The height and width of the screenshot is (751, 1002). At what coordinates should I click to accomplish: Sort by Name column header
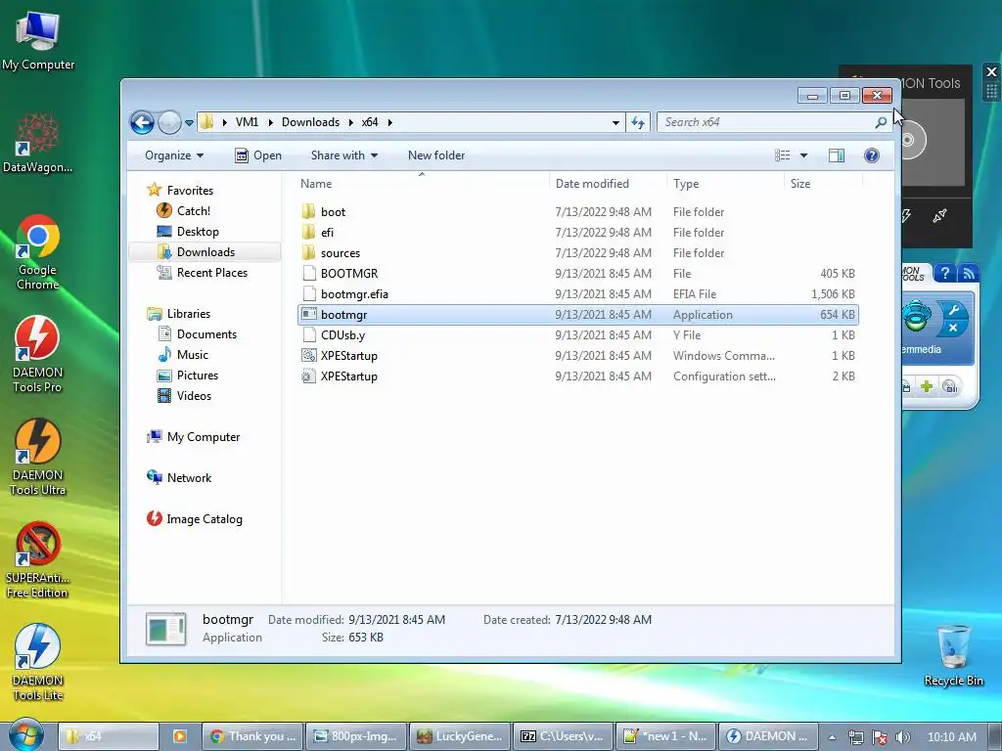422,183
